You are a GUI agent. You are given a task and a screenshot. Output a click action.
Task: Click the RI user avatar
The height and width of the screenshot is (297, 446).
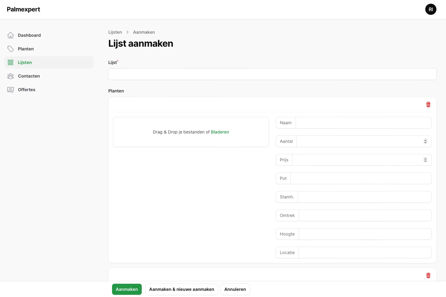pyautogui.click(x=431, y=9)
